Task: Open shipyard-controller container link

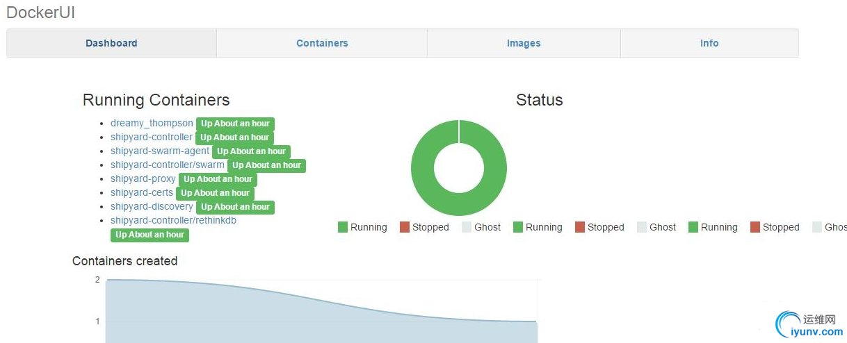Action: click(x=152, y=137)
